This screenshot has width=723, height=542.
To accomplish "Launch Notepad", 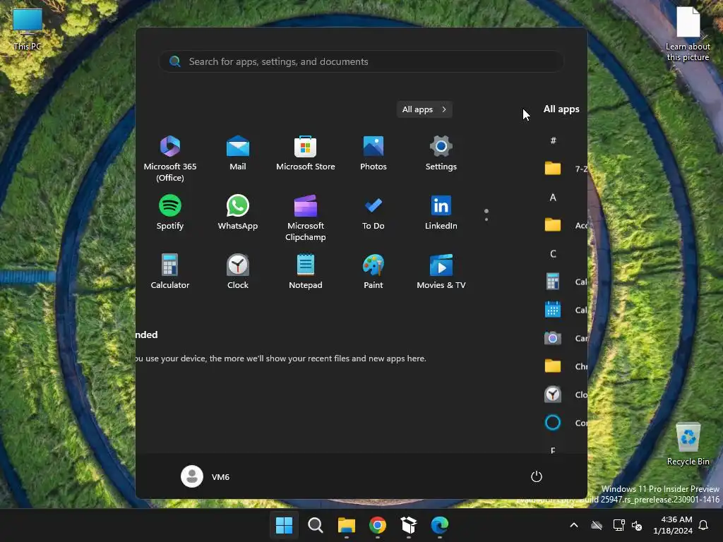I will click(305, 272).
